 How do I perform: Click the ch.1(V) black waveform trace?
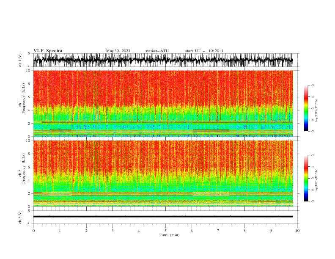click(x=163, y=60)
